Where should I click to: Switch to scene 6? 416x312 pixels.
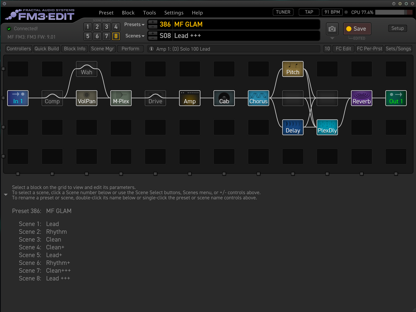[x=97, y=36]
